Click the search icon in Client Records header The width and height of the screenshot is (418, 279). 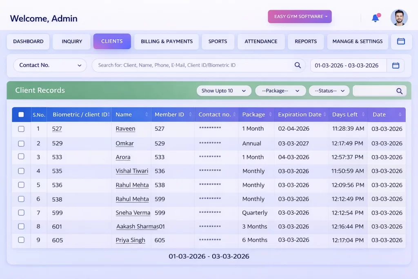click(399, 91)
